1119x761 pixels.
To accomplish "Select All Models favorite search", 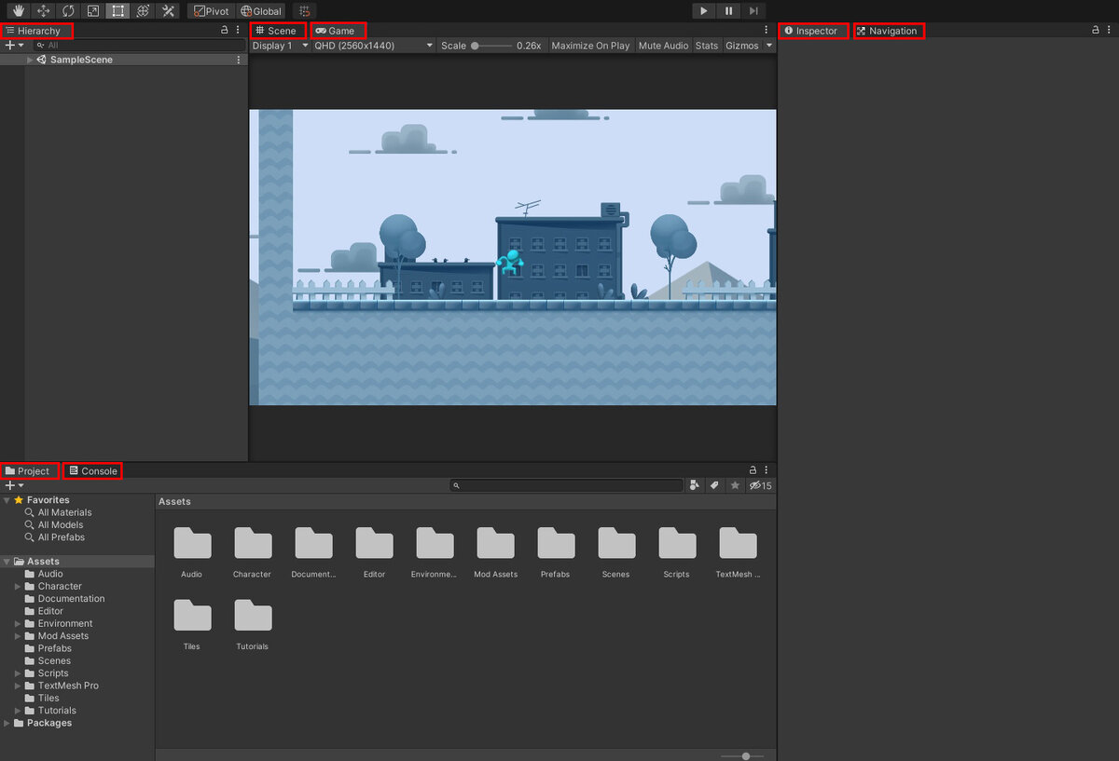I will tap(61, 524).
